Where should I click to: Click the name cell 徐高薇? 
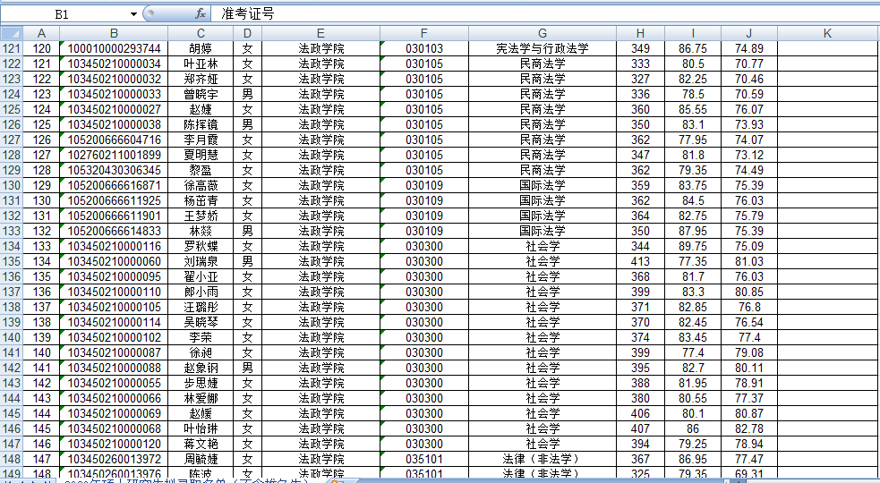point(201,185)
